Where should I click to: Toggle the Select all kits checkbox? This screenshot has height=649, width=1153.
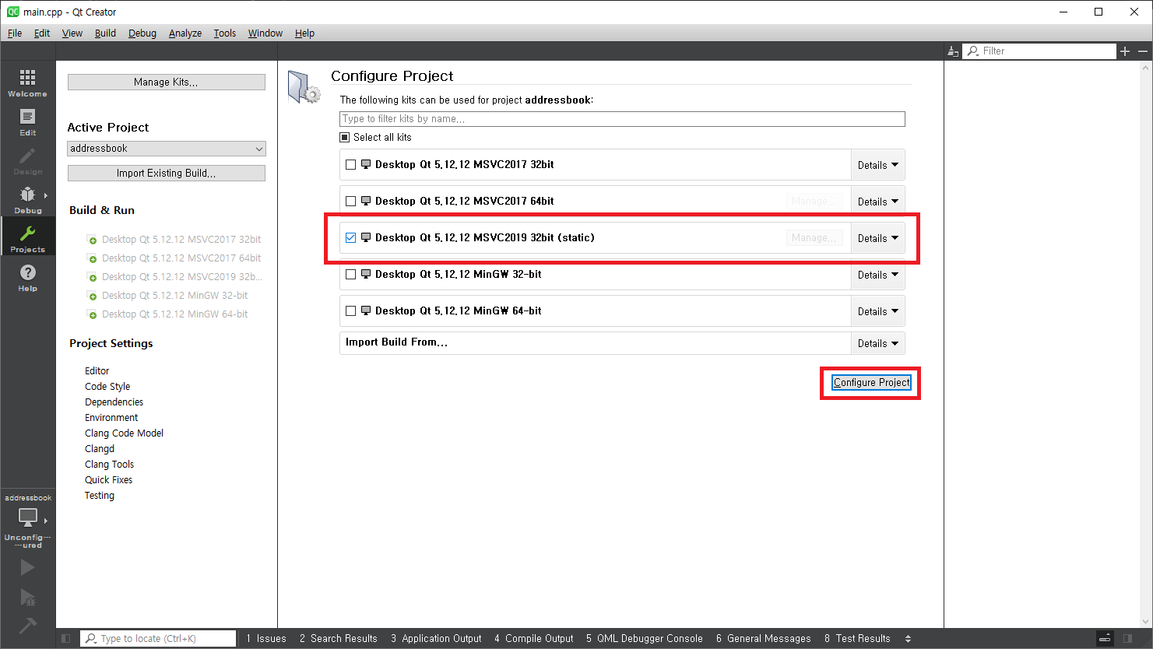coord(345,137)
